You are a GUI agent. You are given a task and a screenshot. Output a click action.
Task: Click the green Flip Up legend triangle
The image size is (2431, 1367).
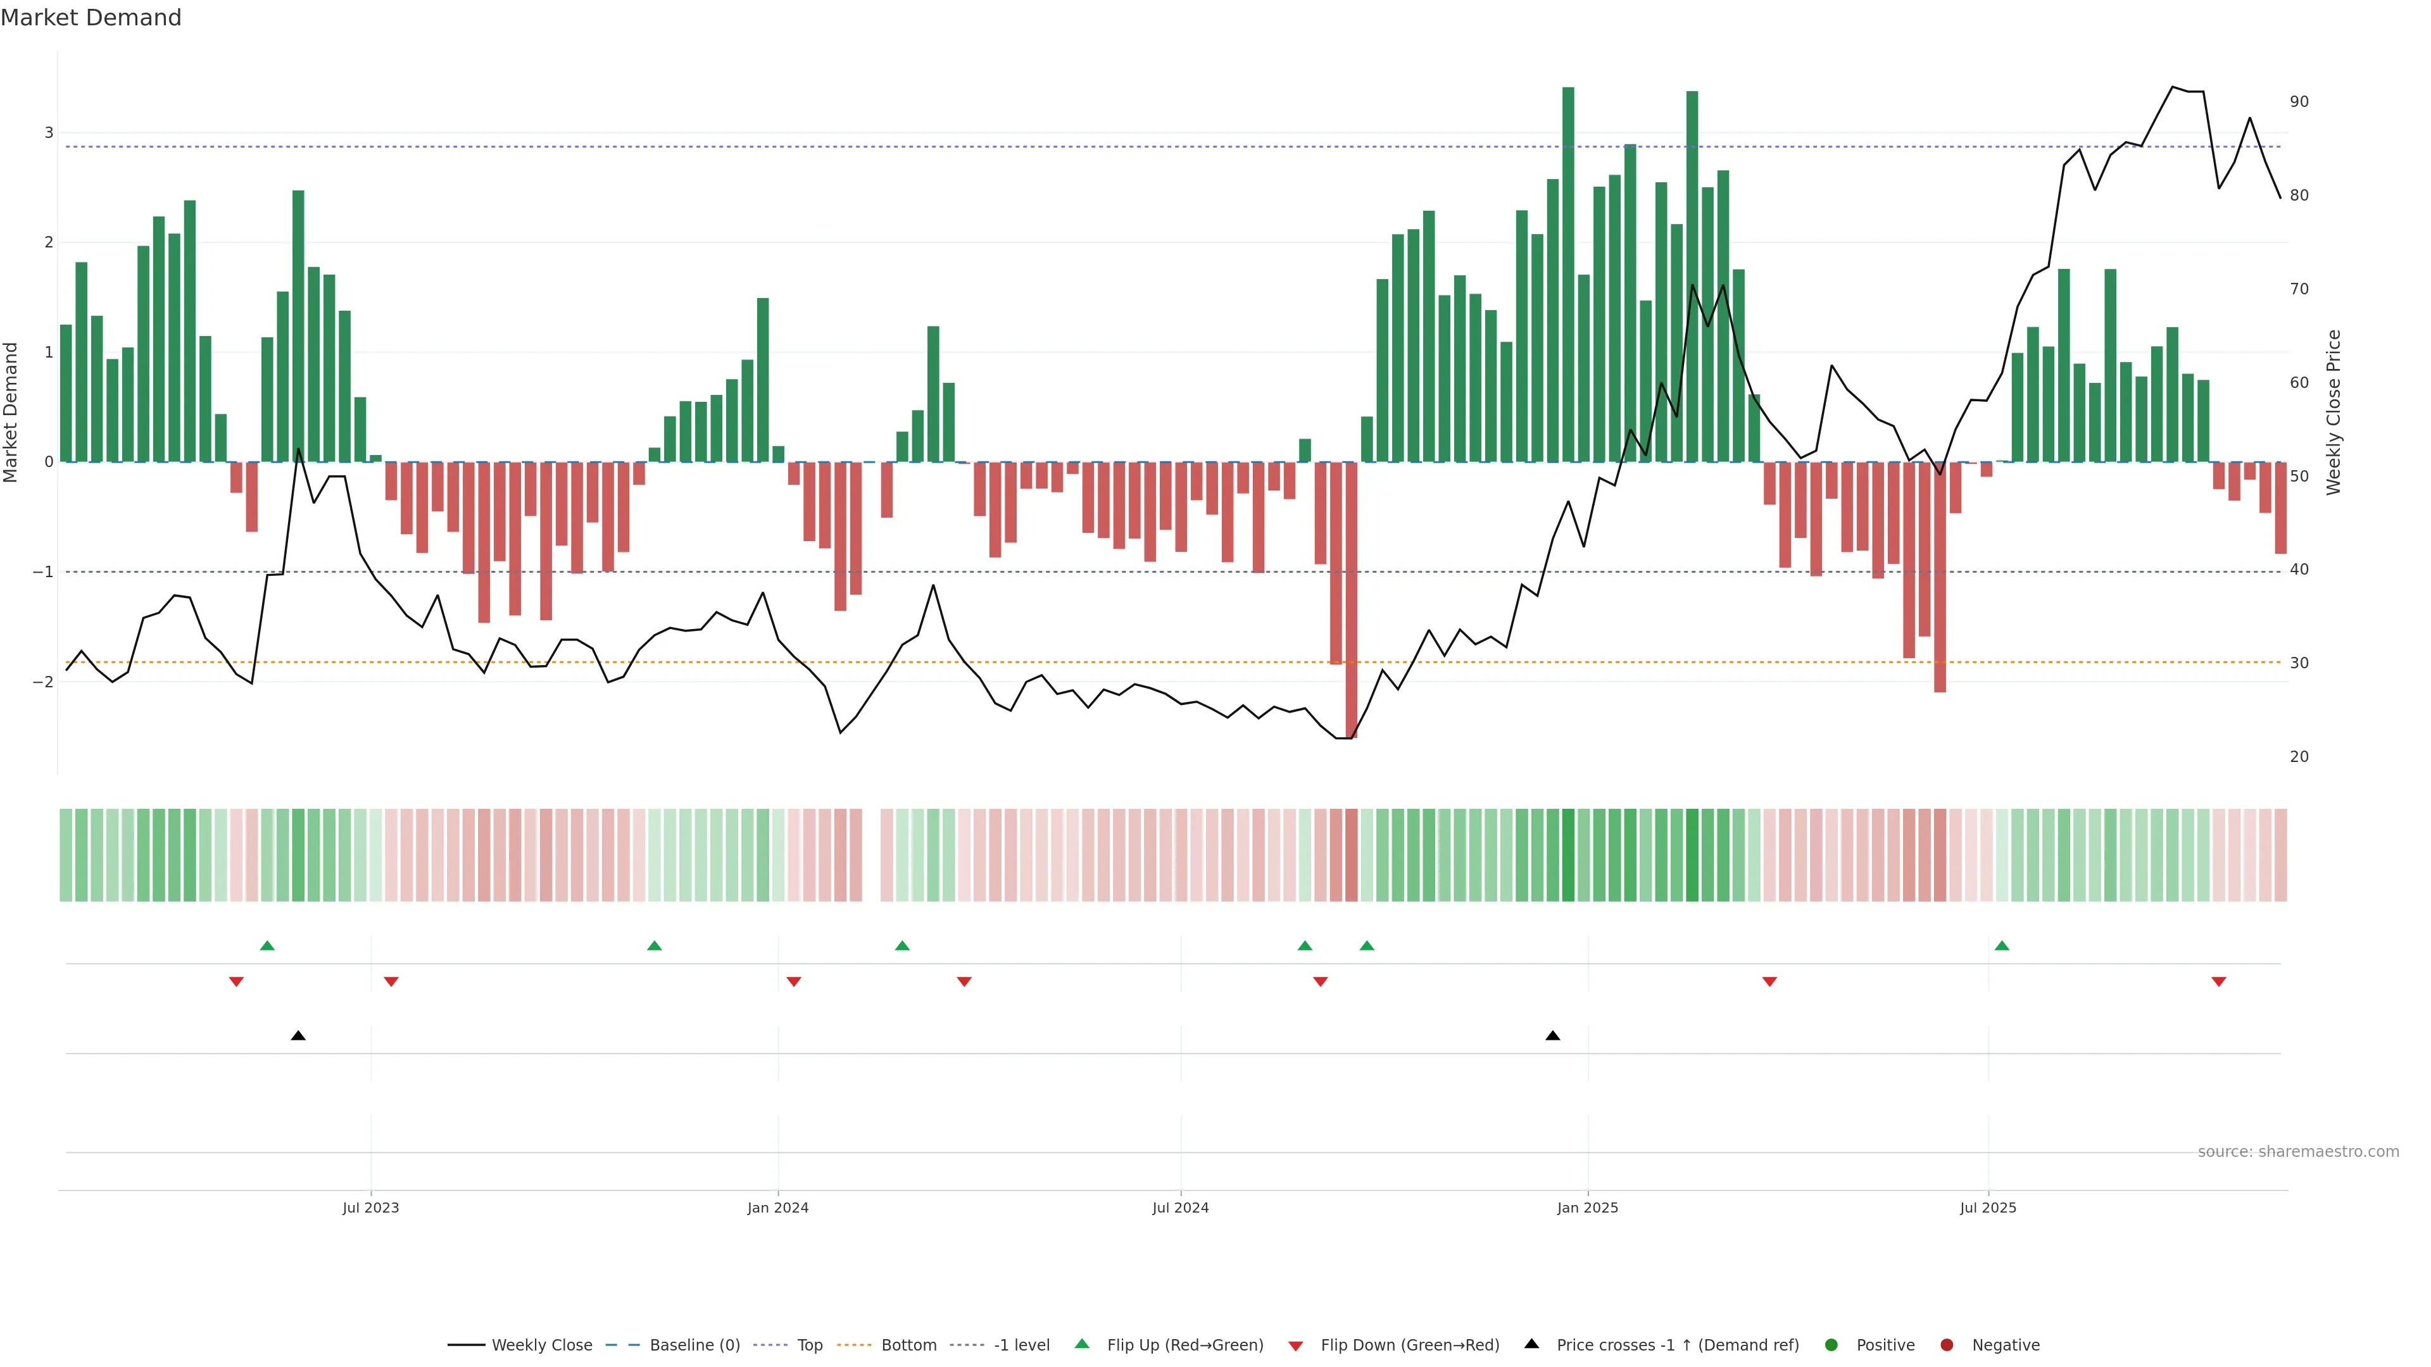(x=1083, y=1344)
